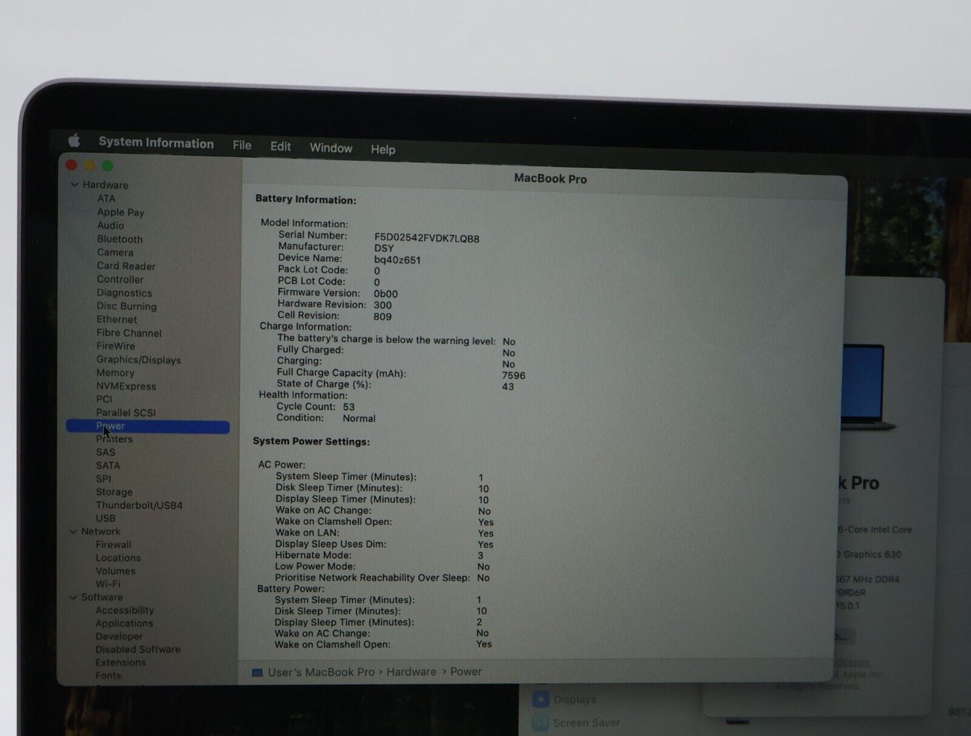Select NVMExpress in the sidebar

[126, 386]
